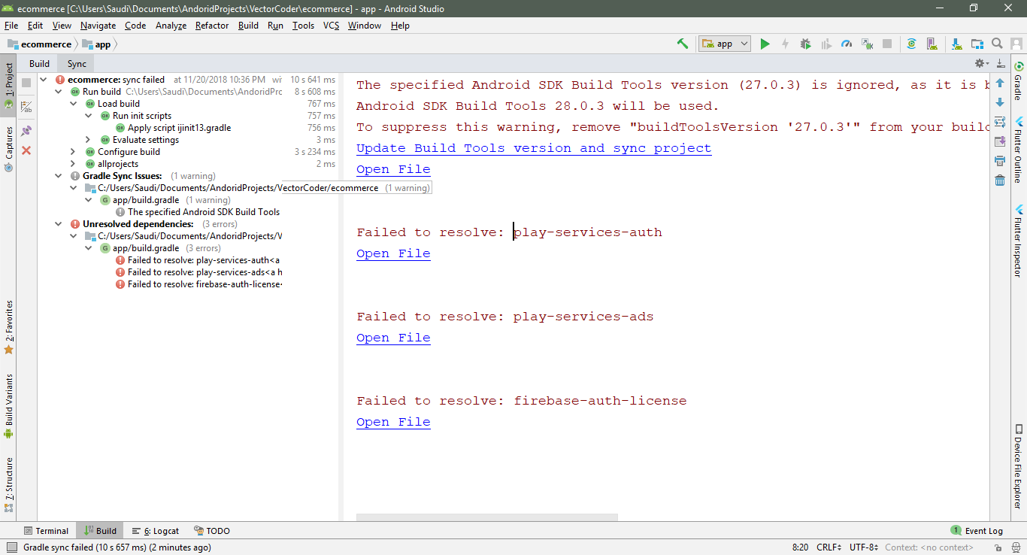Open the Refactor menu

pos(212,26)
